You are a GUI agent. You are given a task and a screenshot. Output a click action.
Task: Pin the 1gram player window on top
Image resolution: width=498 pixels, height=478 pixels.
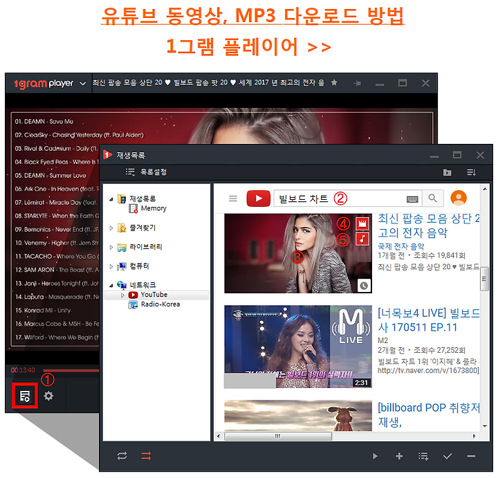coord(358,84)
